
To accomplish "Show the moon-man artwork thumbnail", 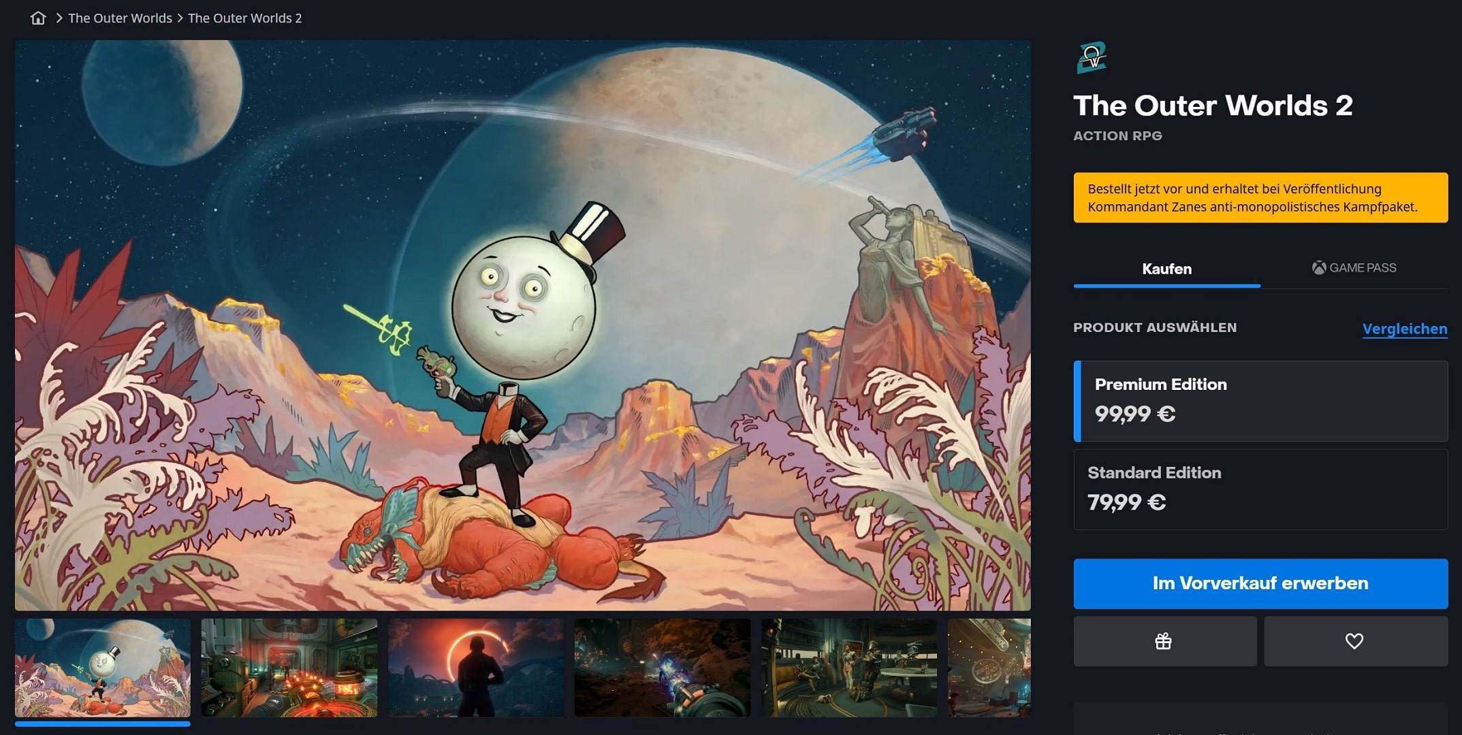I will point(103,668).
